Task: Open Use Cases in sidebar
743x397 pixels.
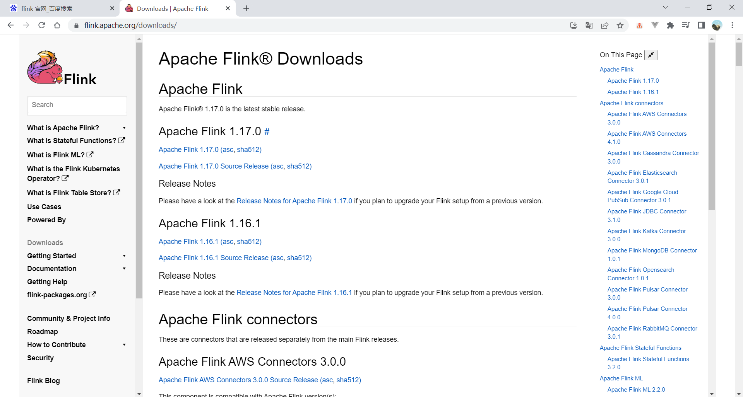Action: [x=44, y=207]
